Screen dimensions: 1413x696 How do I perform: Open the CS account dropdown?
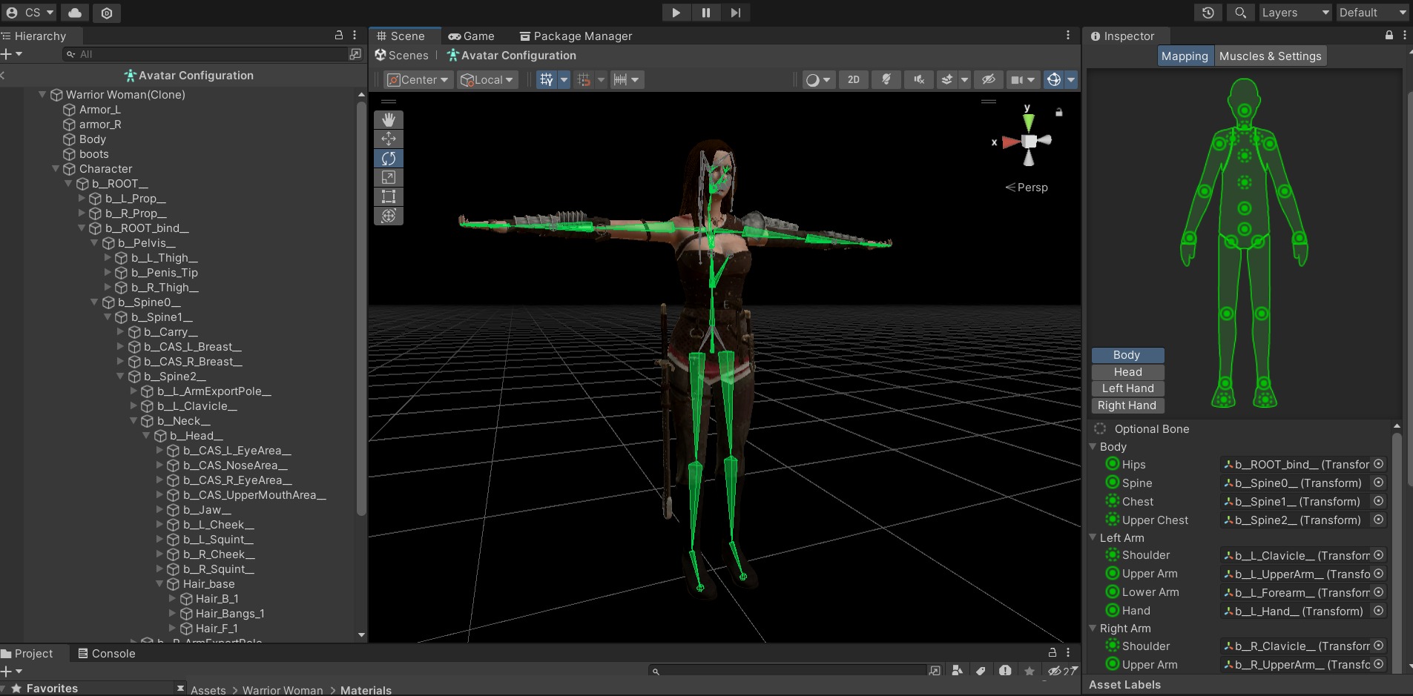(x=30, y=13)
